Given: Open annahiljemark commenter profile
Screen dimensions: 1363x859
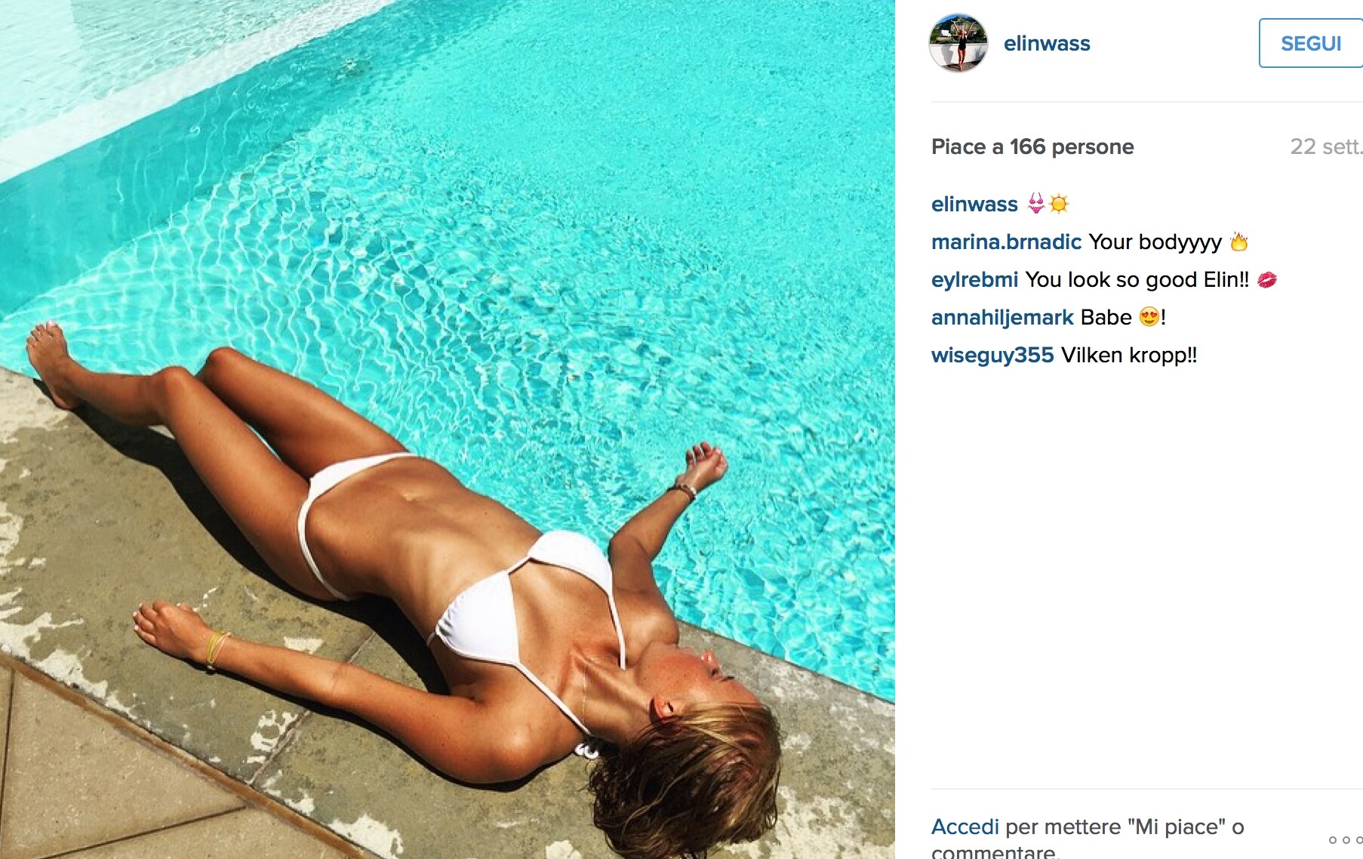Looking at the screenshot, I should (1002, 318).
